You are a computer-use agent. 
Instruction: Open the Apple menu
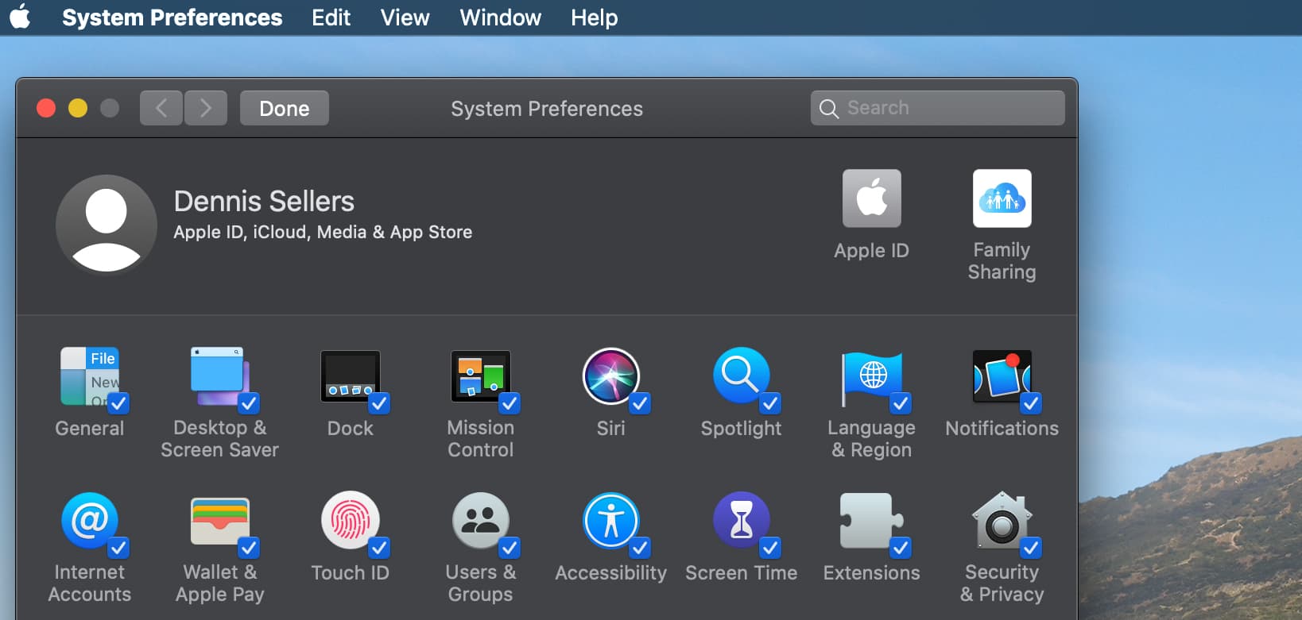click(21, 17)
